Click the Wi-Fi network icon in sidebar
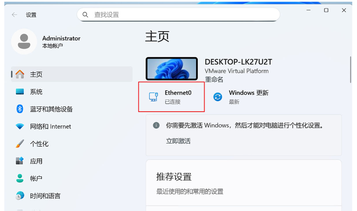The height and width of the screenshot is (211, 357). 20,127
